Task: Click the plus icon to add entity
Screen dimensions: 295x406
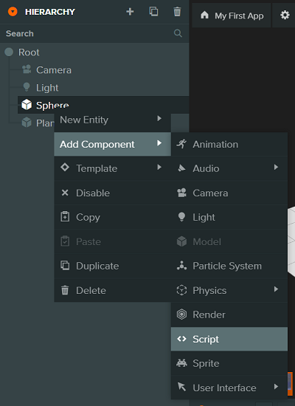Action: click(x=130, y=12)
